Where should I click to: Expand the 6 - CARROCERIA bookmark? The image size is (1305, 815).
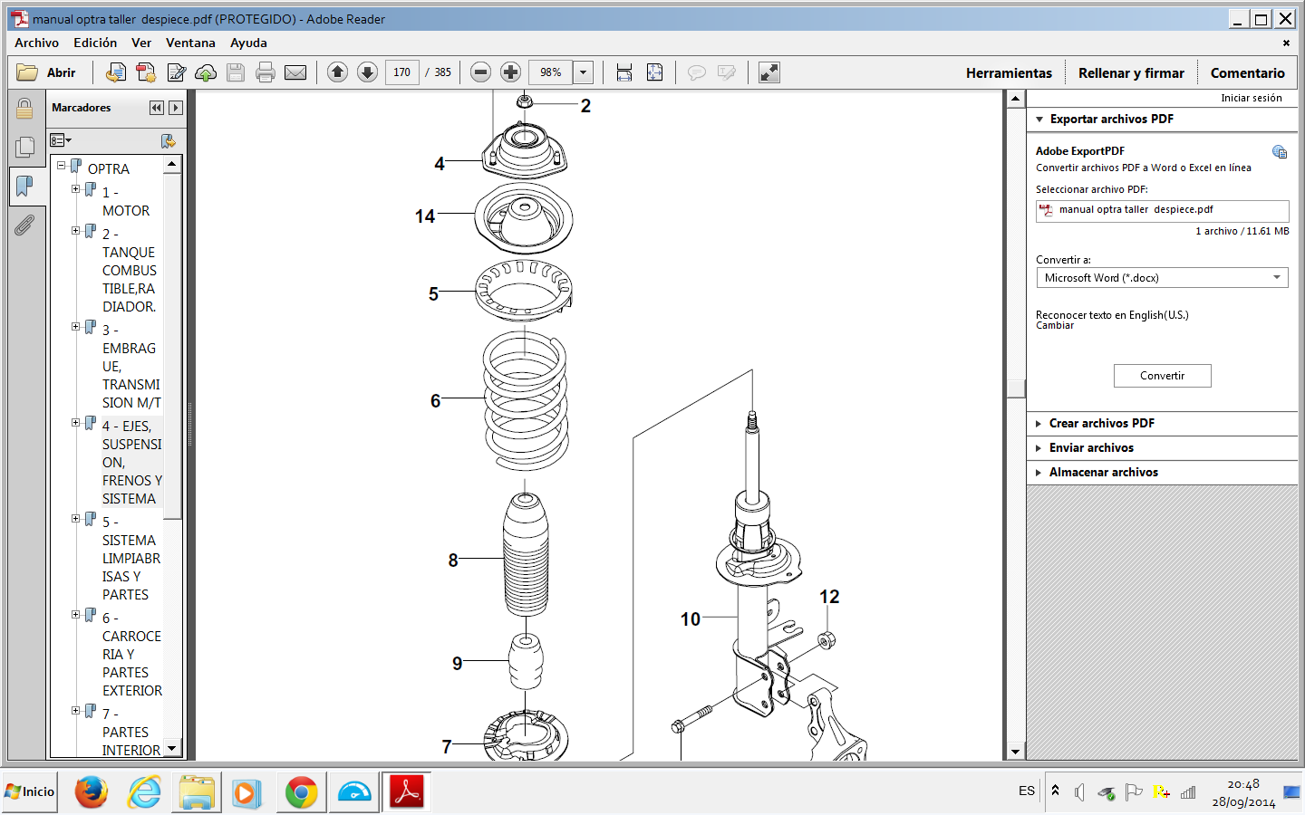point(76,615)
